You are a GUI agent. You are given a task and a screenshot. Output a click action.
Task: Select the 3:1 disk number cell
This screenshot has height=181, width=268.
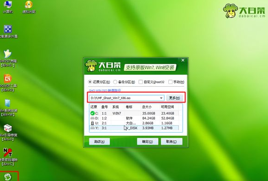pos(104,128)
